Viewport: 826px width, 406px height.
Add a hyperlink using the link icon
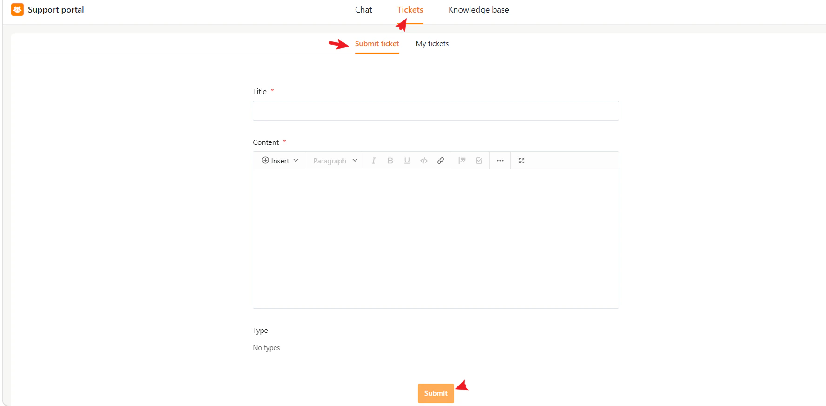(440, 161)
